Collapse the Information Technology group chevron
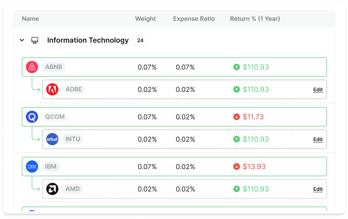This screenshot has width=348, height=219. [22, 40]
